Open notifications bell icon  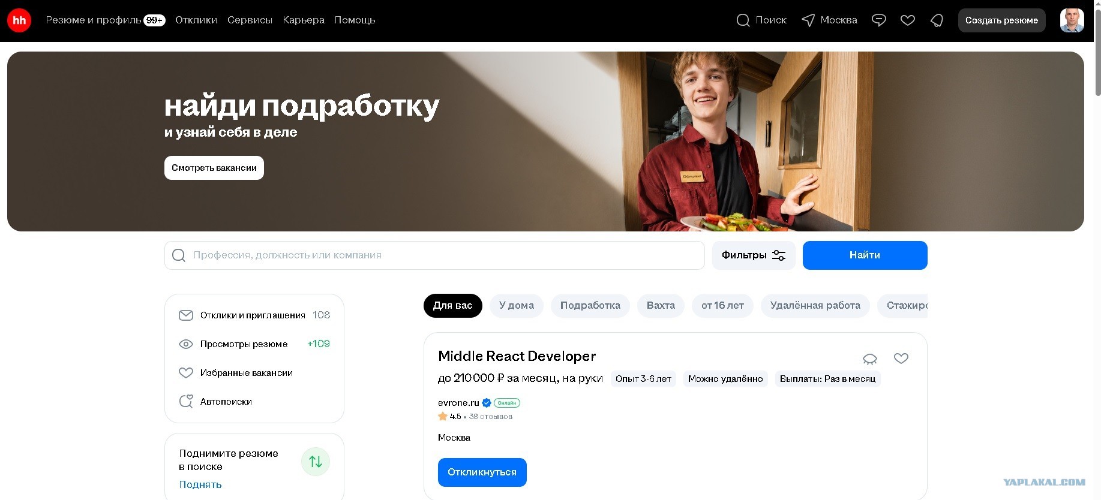(937, 20)
